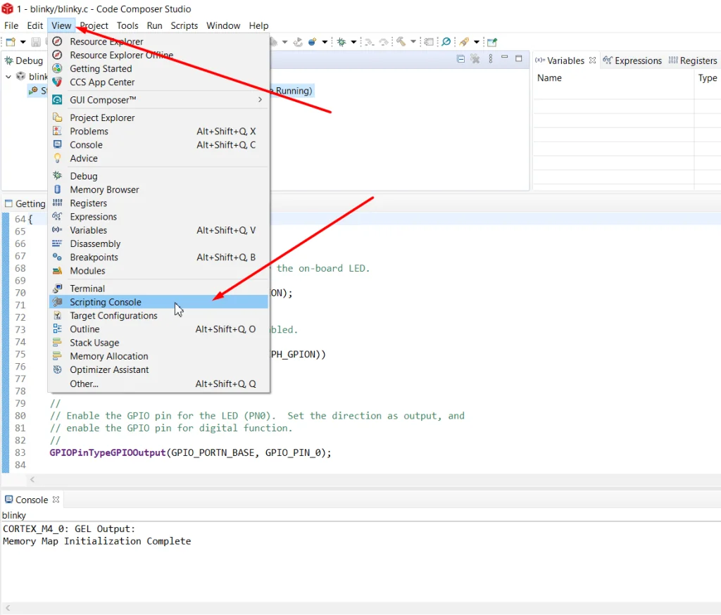
Task: Click the New file toolbar icon
Action: (11, 42)
